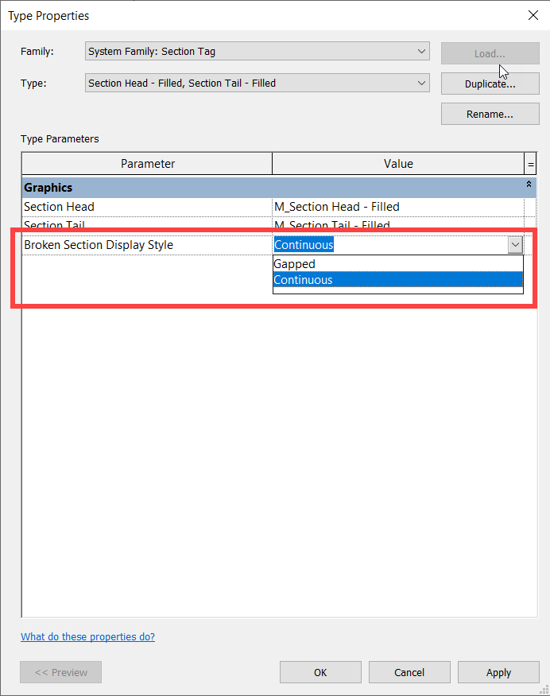Screen dimensions: 550x696
Task: Click the Duplicate button
Action: pos(490,84)
